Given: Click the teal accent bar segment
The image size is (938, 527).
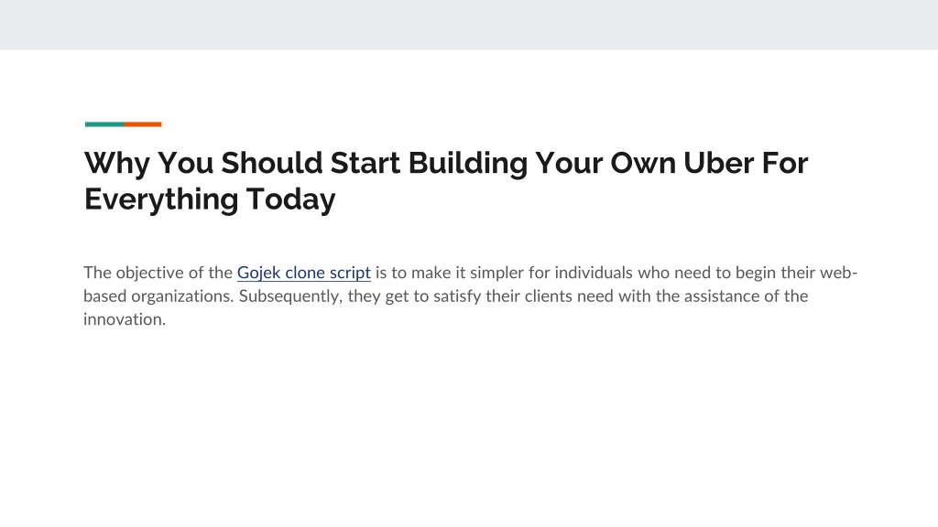Looking at the screenshot, I should pos(104,124).
